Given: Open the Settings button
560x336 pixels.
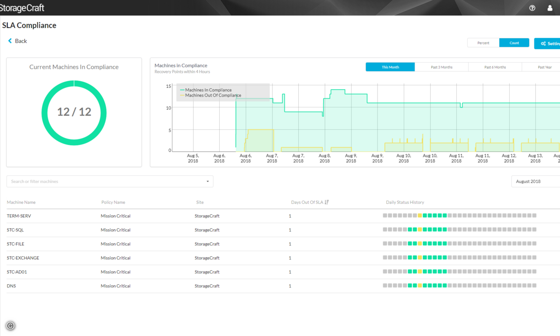Looking at the screenshot, I should (x=547, y=43).
